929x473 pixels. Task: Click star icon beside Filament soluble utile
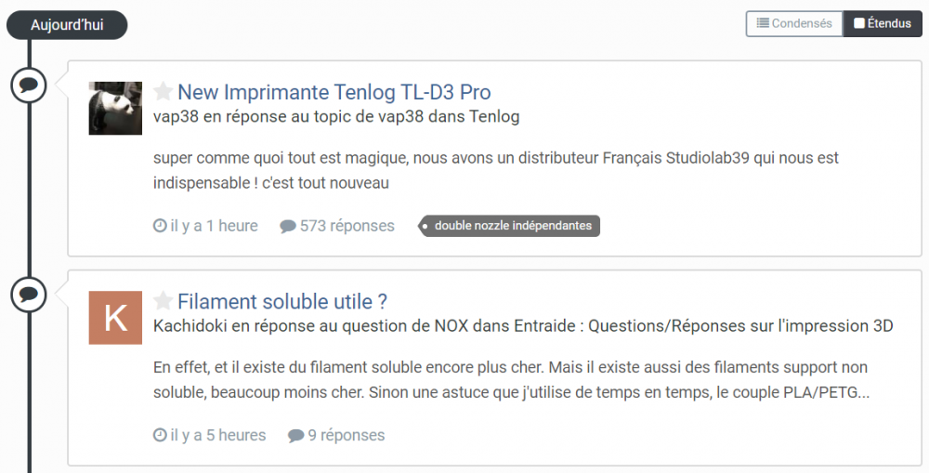[x=164, y=301]
